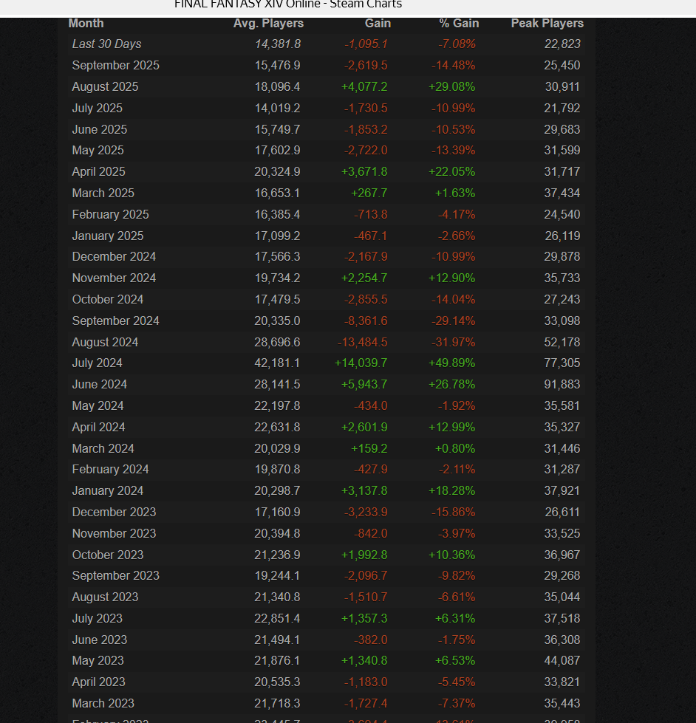Click April 2023 month cell

[99, 682]
